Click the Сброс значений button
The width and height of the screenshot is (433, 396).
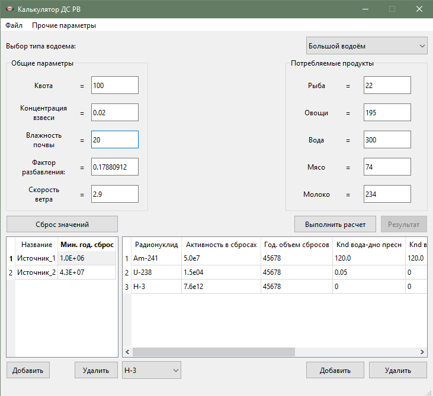62,224
